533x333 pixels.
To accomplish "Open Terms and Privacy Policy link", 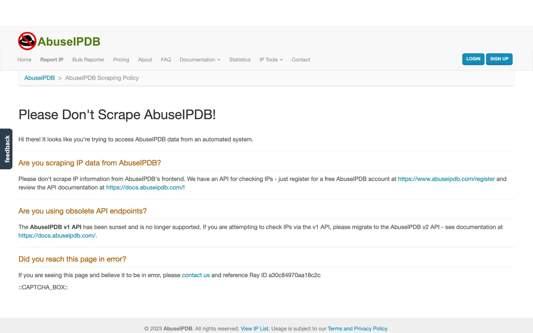I will (x=357, y=328).
